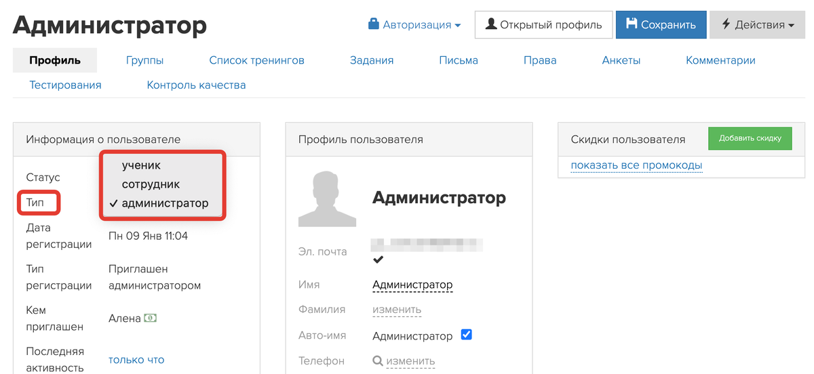
Task: Click the Тип field label
Action: click(x=35, y=203)
